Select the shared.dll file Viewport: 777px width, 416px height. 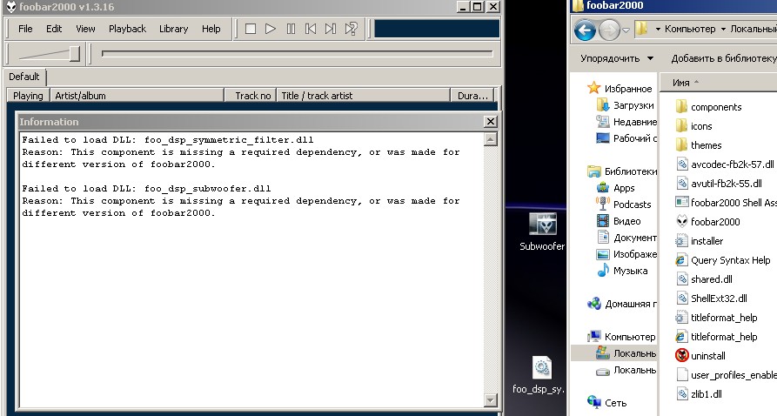[704, 279]
